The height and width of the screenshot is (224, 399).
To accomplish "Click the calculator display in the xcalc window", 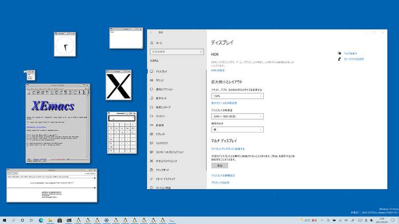I will pos(121,119).
